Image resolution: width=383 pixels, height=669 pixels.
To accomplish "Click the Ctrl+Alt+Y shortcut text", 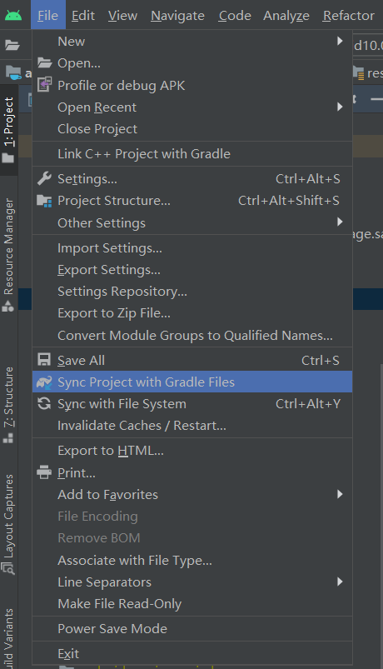I will (x=308, y=403).
